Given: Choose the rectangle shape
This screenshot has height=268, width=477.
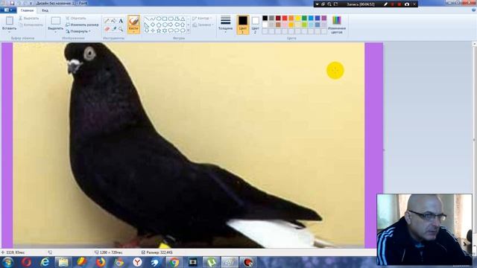Looking at the screenshot, I should (165, 19).
